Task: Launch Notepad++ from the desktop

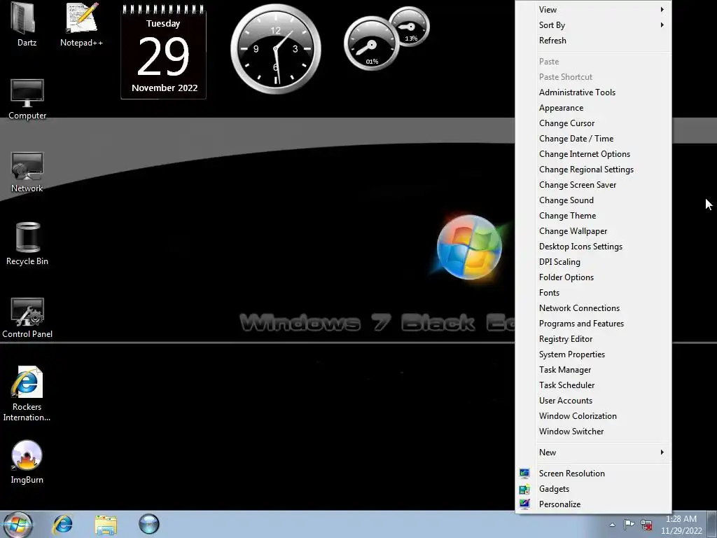Action: (81, 18)
